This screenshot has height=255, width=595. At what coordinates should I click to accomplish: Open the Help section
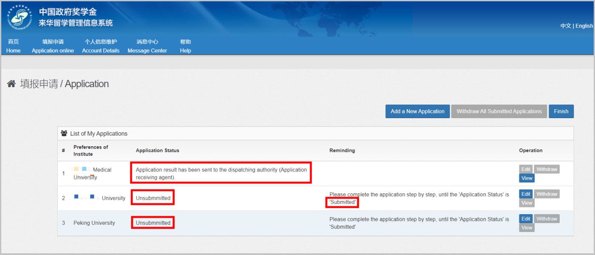(185, 46)
